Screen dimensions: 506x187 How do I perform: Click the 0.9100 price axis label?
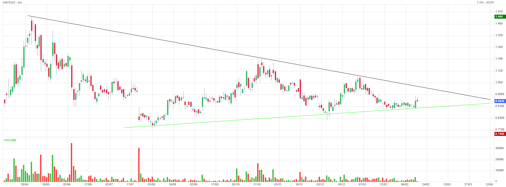point(500,106)
